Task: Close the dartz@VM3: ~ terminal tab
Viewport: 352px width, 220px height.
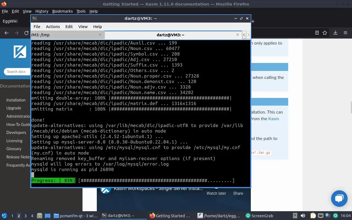Action: [238, 35]
